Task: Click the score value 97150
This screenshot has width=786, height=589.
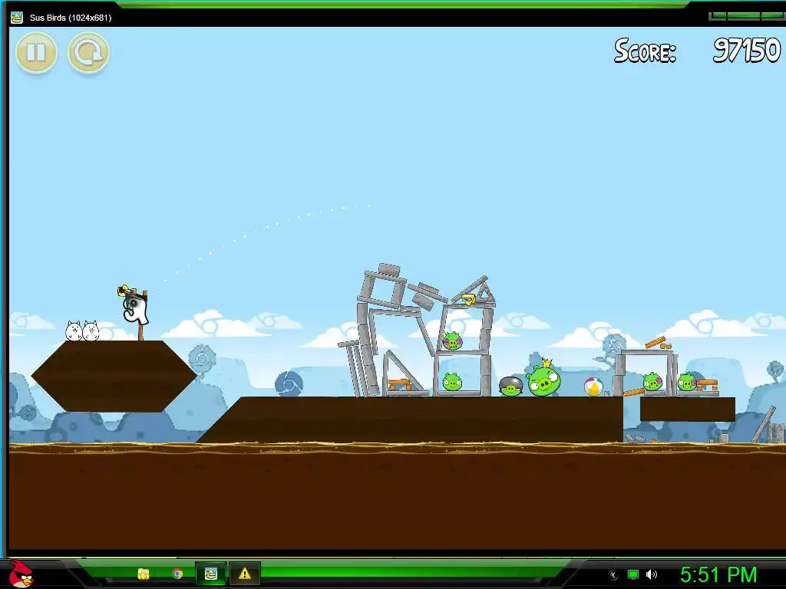Action: point(746,50)
